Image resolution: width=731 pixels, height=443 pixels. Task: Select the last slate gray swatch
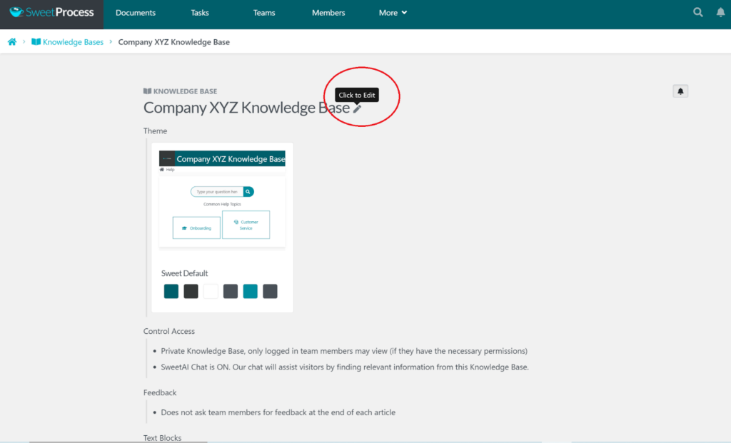coord(270,291)
